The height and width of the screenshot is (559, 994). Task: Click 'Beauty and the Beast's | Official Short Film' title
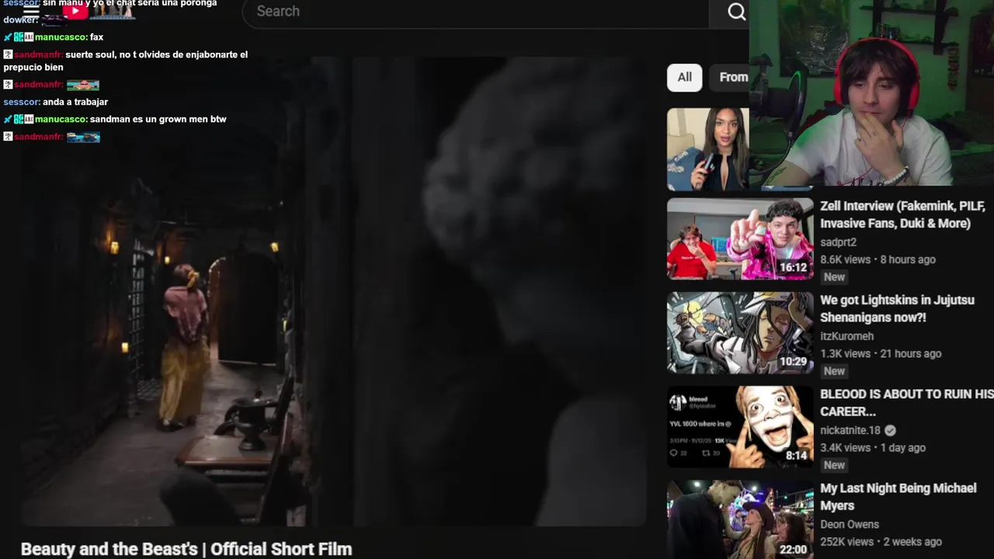coord(186,549)
